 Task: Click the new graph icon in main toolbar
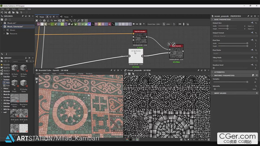tap(2, 12)
